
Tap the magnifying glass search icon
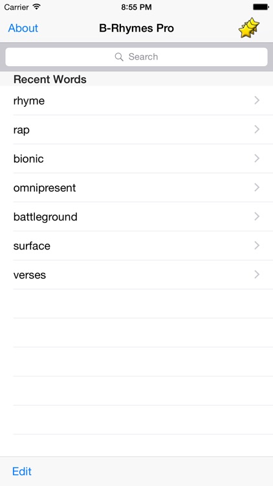(119, 57)
